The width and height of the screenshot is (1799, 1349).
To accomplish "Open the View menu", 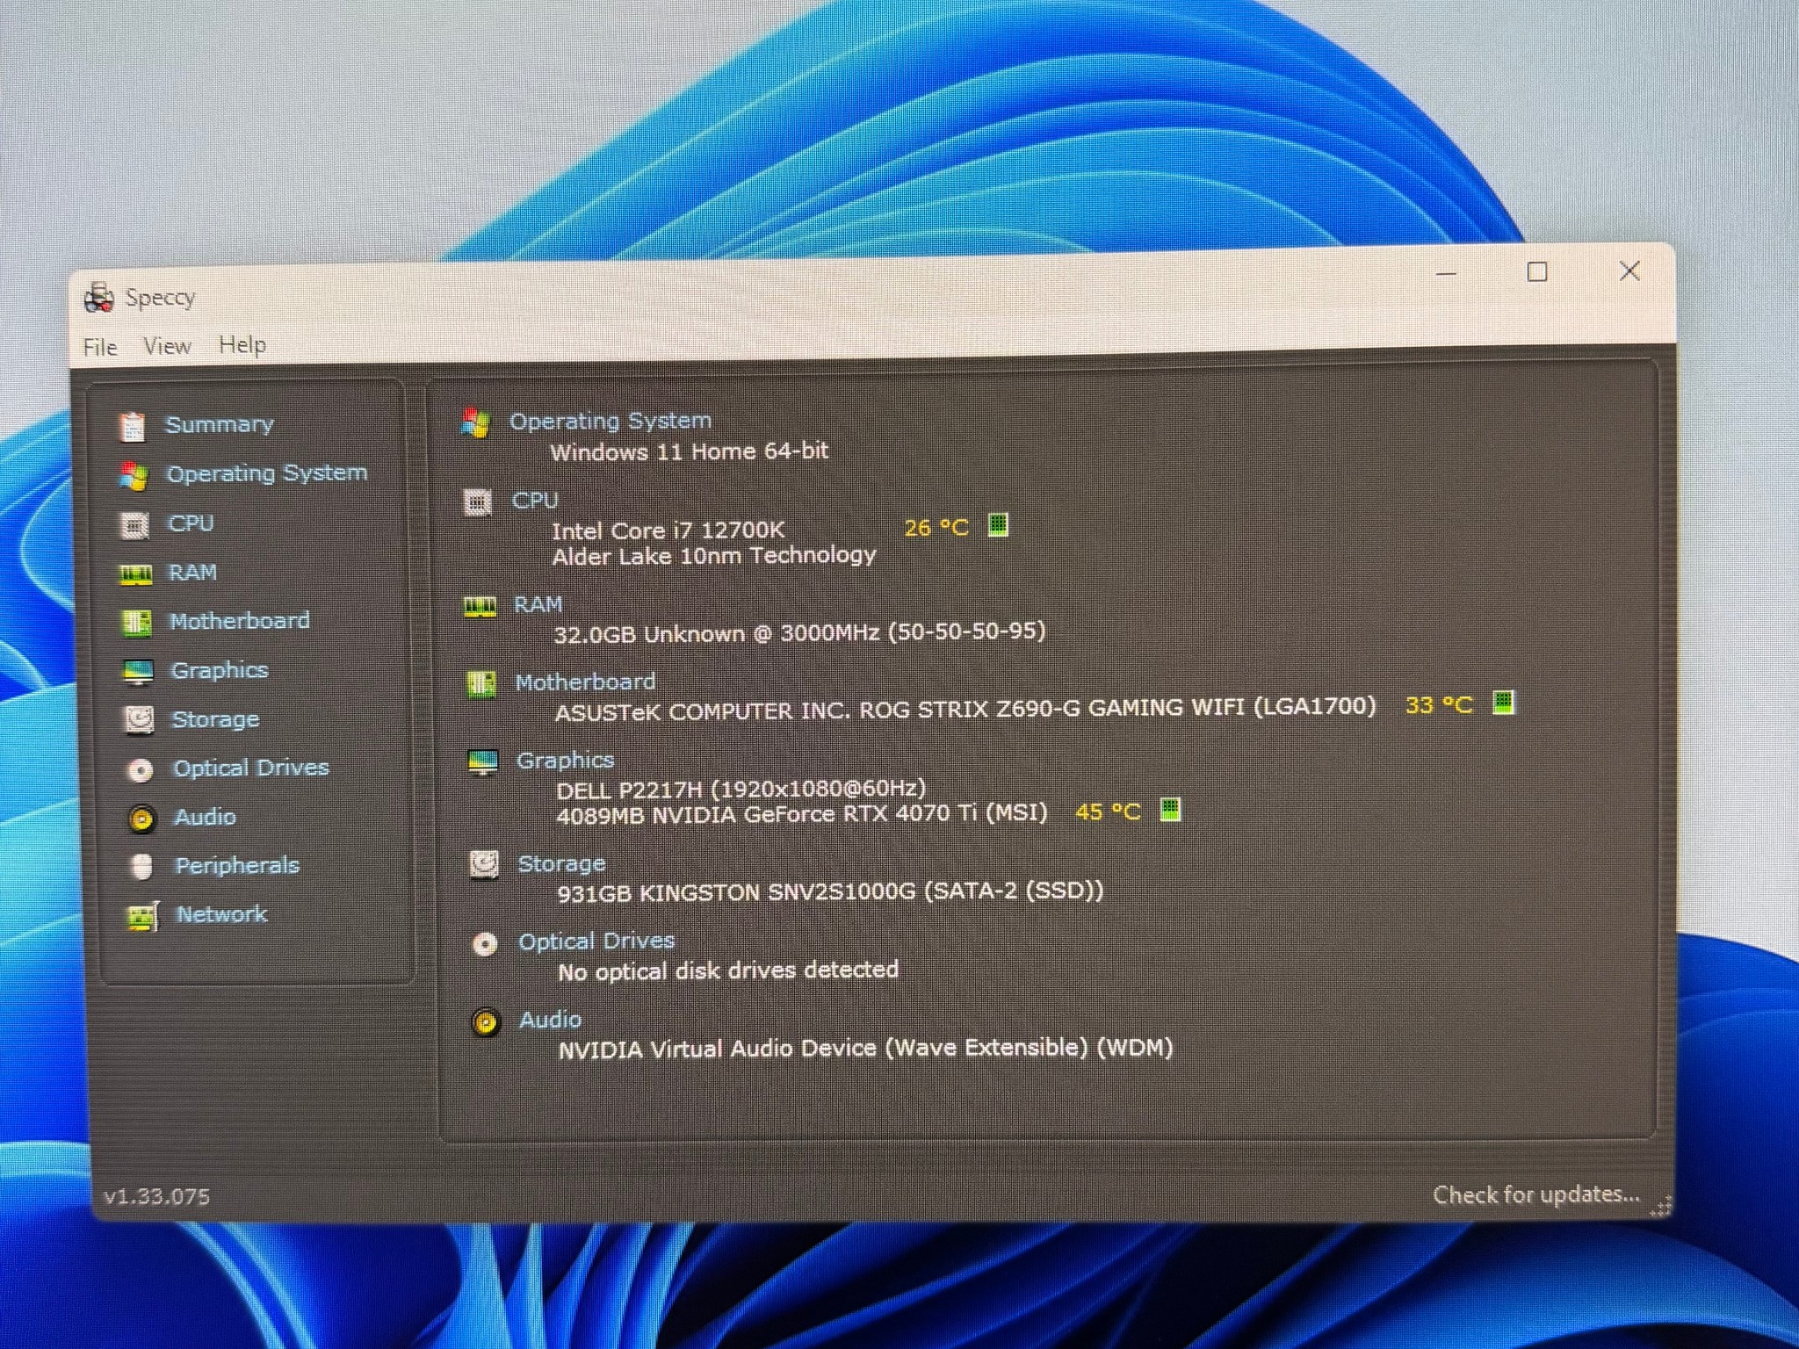I will pos(167,346).
